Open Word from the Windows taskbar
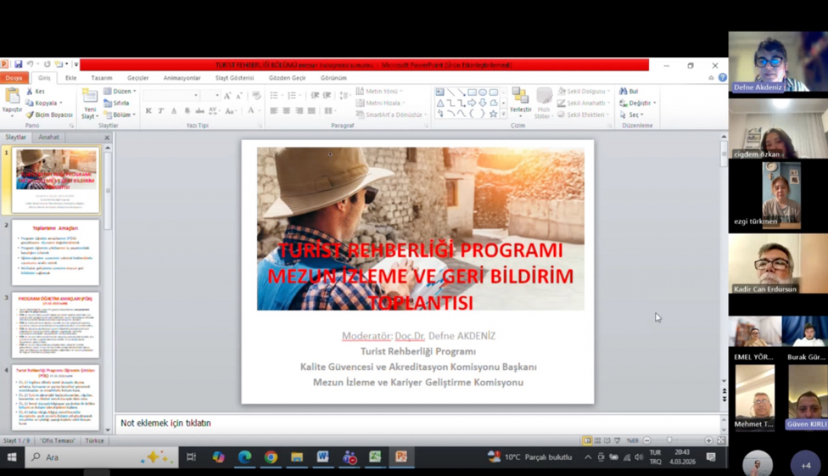Screen dimensions: 828x476 (x=322, y=457)
